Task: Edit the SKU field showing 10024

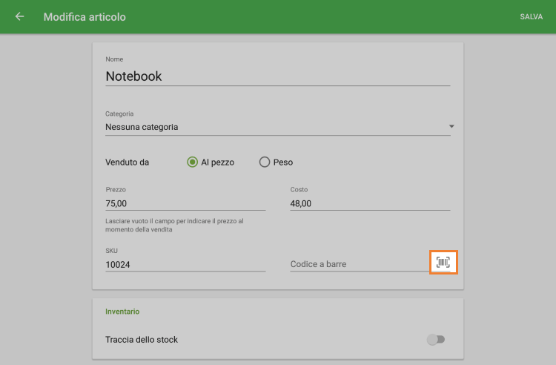Action: (x=185, y=265)
